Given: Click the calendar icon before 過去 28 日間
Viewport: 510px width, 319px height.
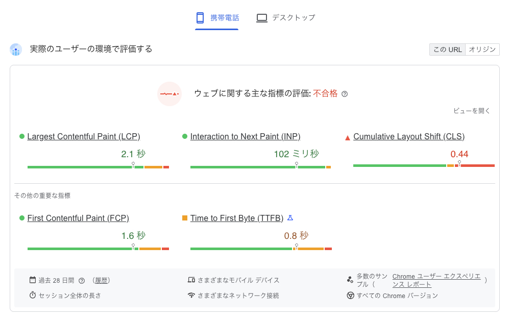Looking at the screenshot, I should coord(34,280).
